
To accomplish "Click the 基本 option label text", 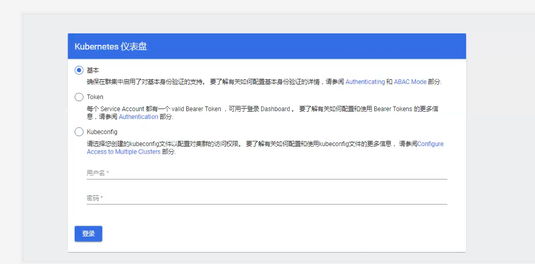I will tap(93, 70).
